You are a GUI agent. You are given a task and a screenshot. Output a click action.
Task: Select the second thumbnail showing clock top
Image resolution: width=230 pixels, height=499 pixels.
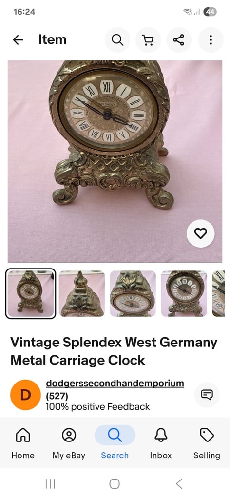pos(82,294)
